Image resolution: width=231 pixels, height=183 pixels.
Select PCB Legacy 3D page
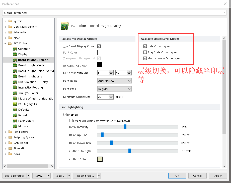tap(28, 104)
